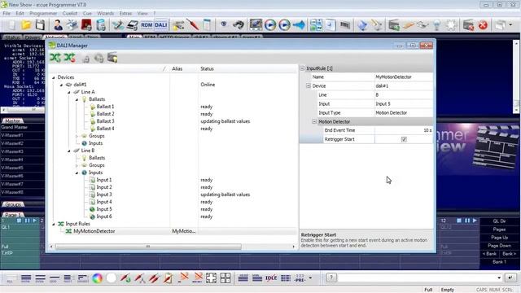
Task: Open the Cuelist menu
Action: coord(70,13)
